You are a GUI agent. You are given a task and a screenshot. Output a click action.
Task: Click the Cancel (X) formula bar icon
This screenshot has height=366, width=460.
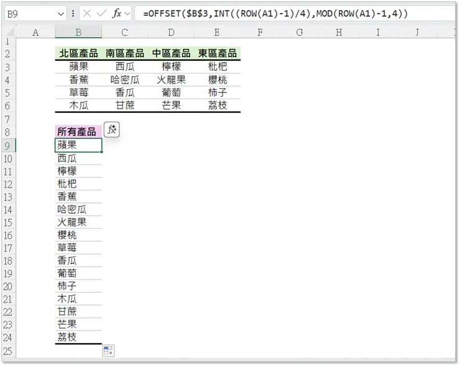pos(87,14)
